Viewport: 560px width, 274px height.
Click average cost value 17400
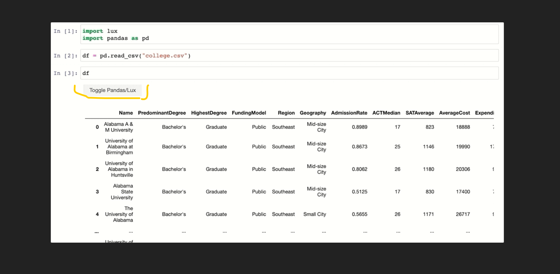point(463,192)
